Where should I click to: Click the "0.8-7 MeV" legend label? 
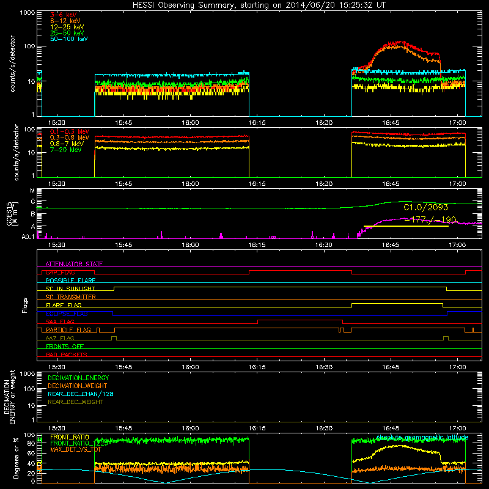tap(67, 144)
